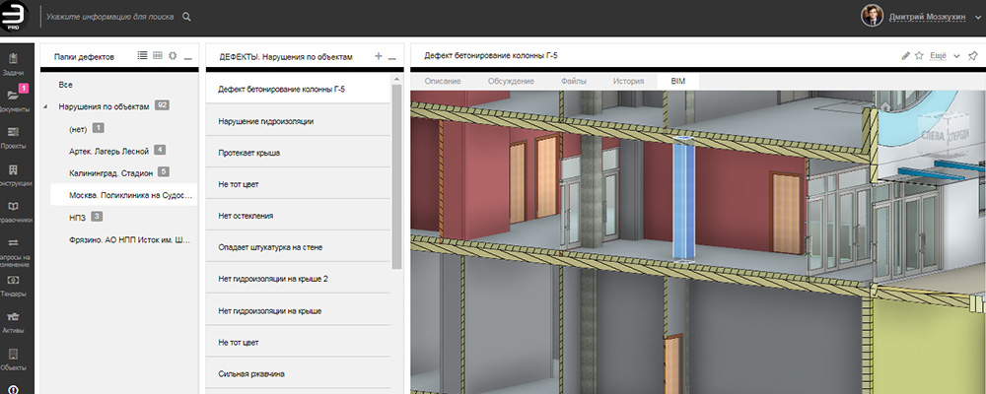This screenshot has width=986, height=394.
Task: Mark the defect as favorite with star
Action: (x=919, y=56)
